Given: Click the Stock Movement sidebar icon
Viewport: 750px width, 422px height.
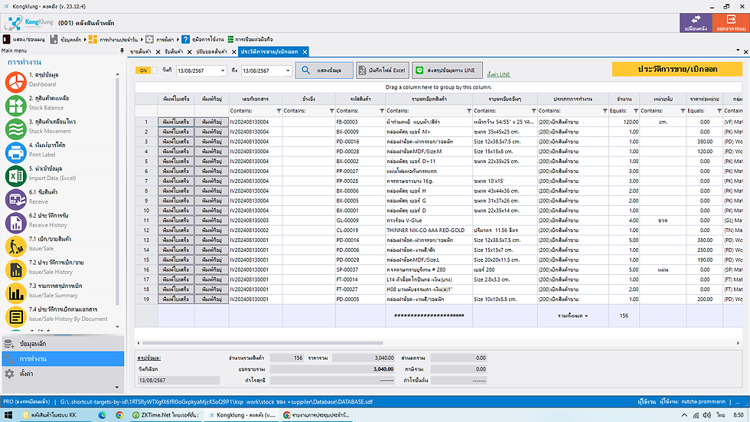Looking at the screenshot, I should (x=16, y=128).
